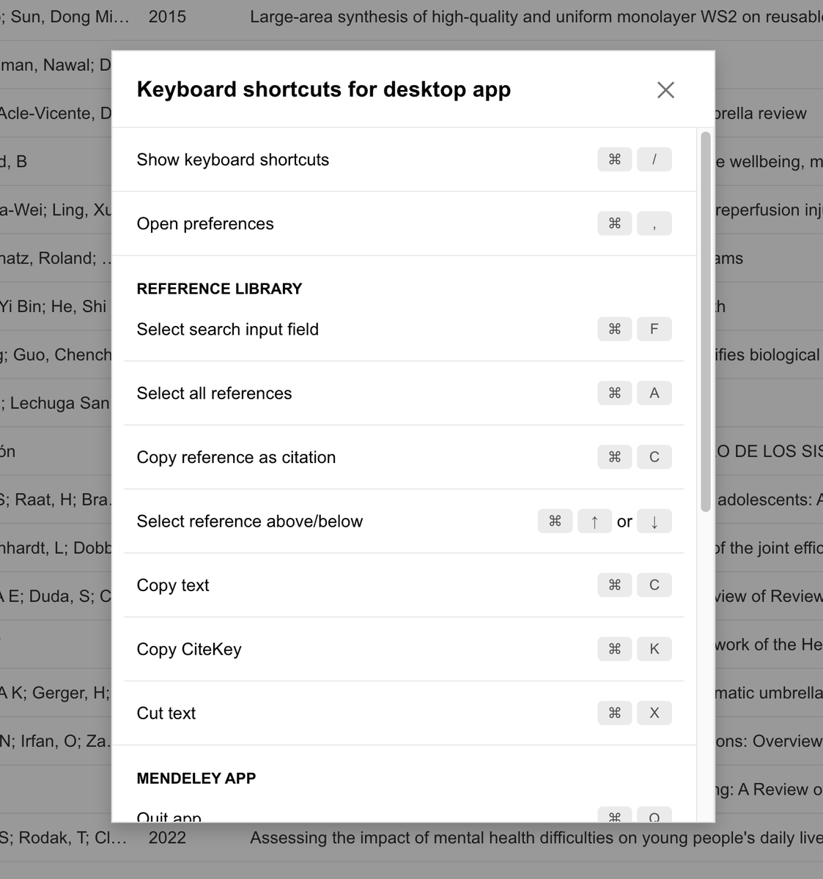Click the A key badge for Select all references
The image size is (823, 879).
click(654, 393)
